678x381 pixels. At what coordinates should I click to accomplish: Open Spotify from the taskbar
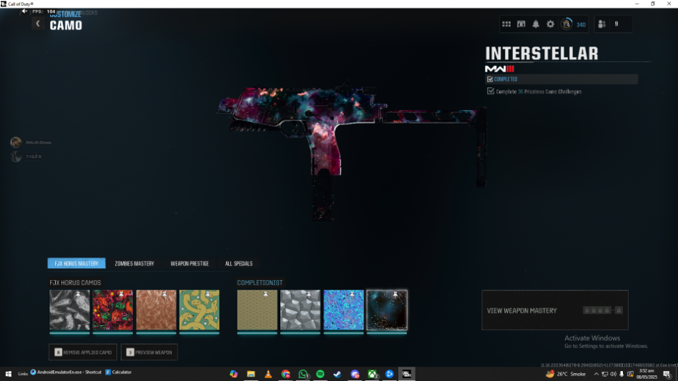point(320,374)
